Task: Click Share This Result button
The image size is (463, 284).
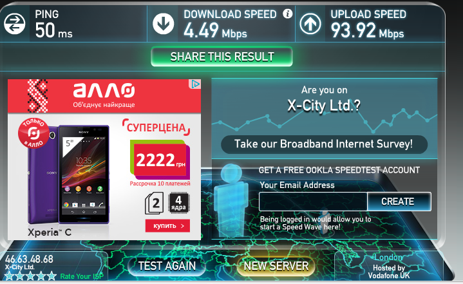Action: (x=222, y=57)
